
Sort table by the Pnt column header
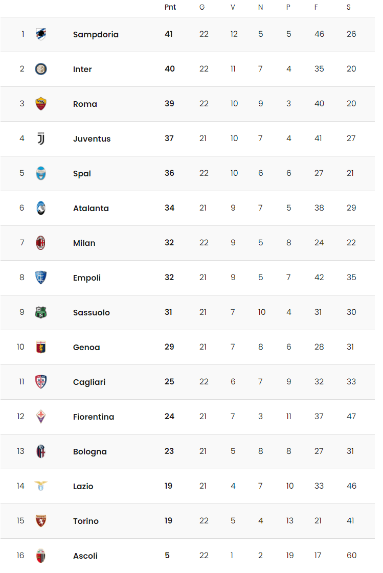170,7
